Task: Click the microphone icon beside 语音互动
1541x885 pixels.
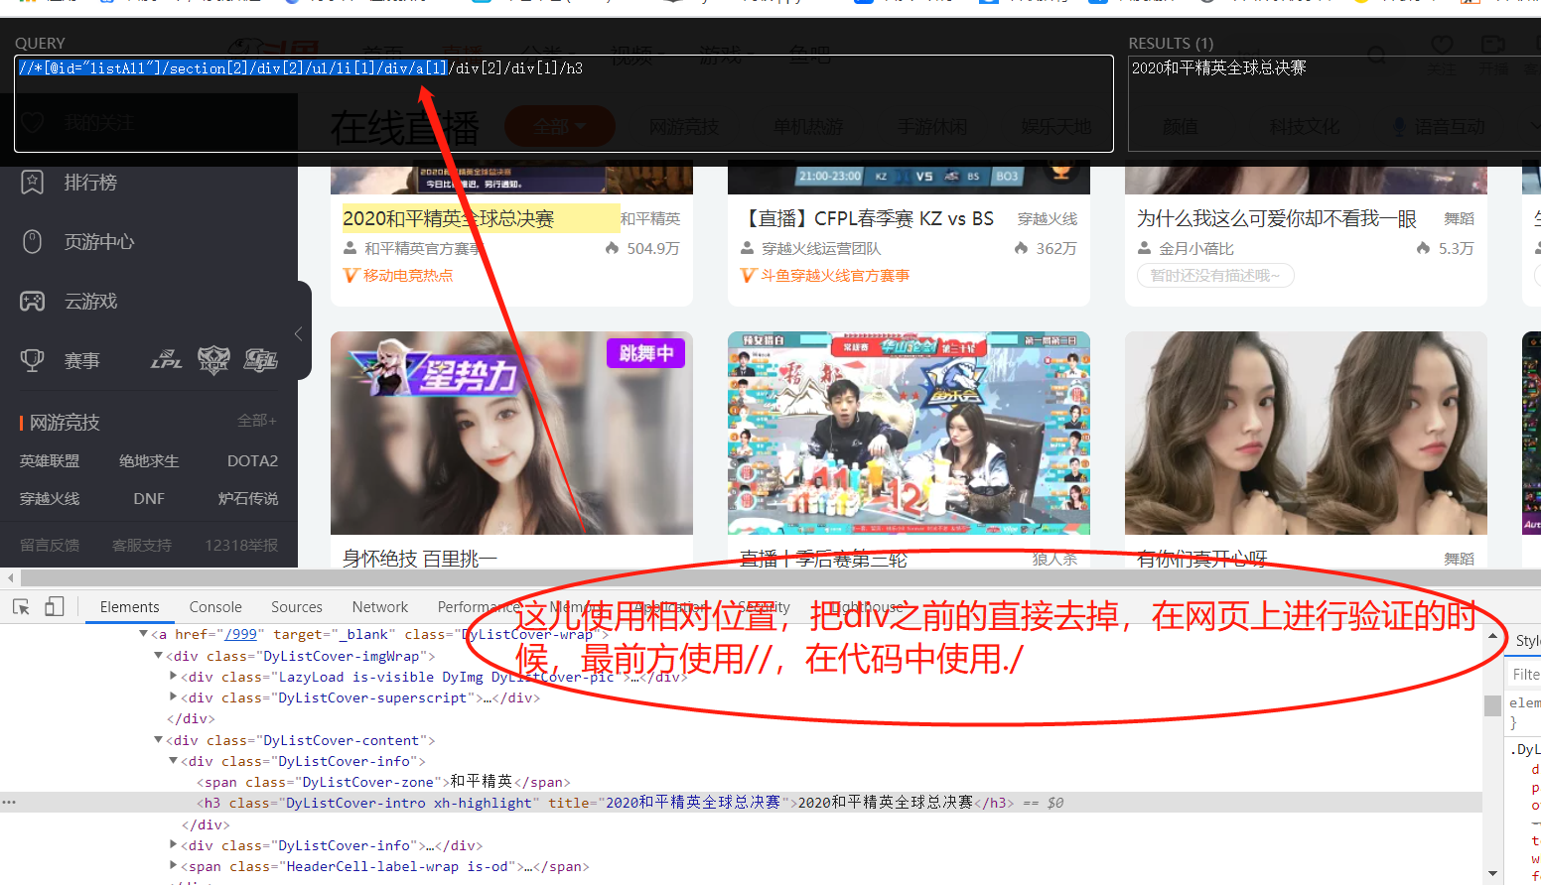Action: click(1399, 127)
